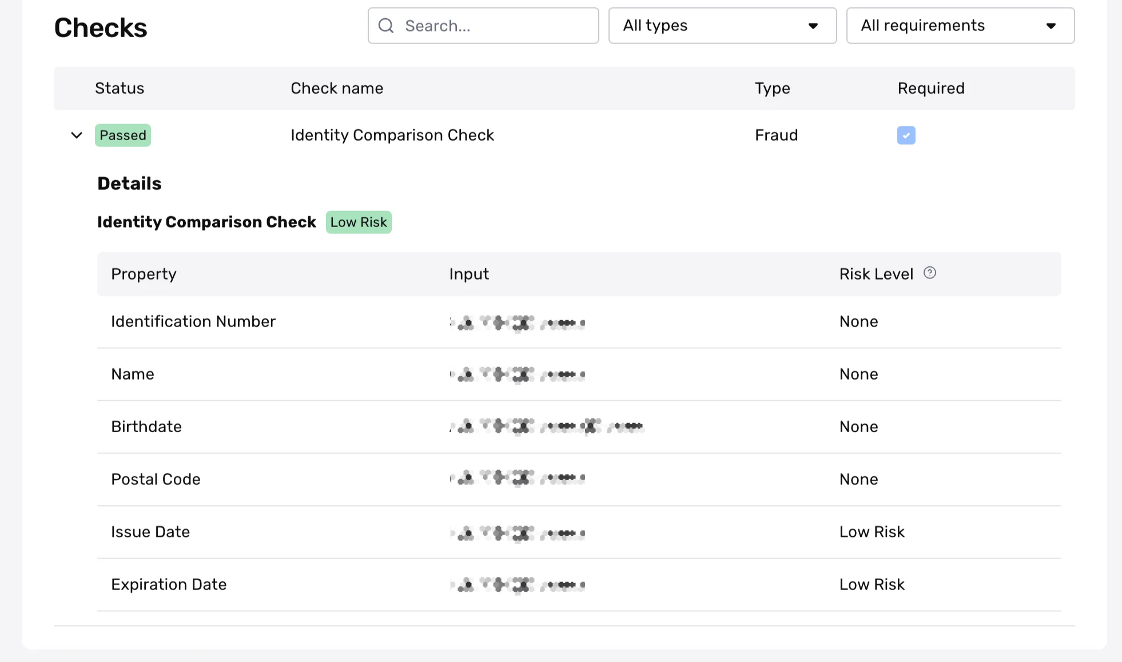Click the Type column header
The width and height of the screenshot is (1122, 662).
772,89
